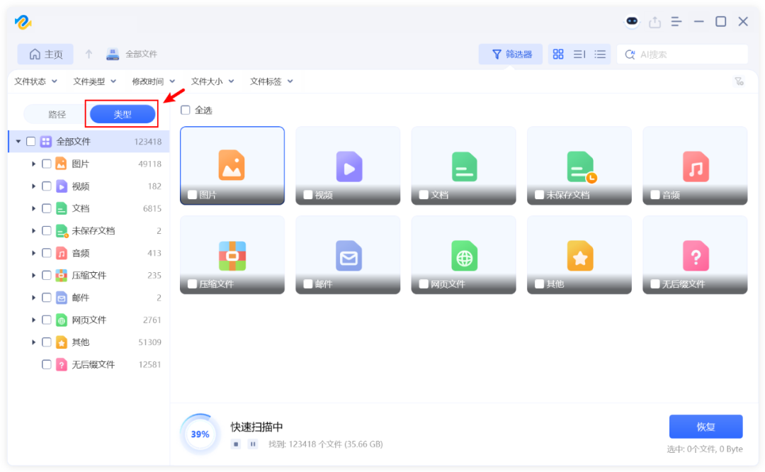Click the 图片 icon in sidebar tree

(61, 164)
